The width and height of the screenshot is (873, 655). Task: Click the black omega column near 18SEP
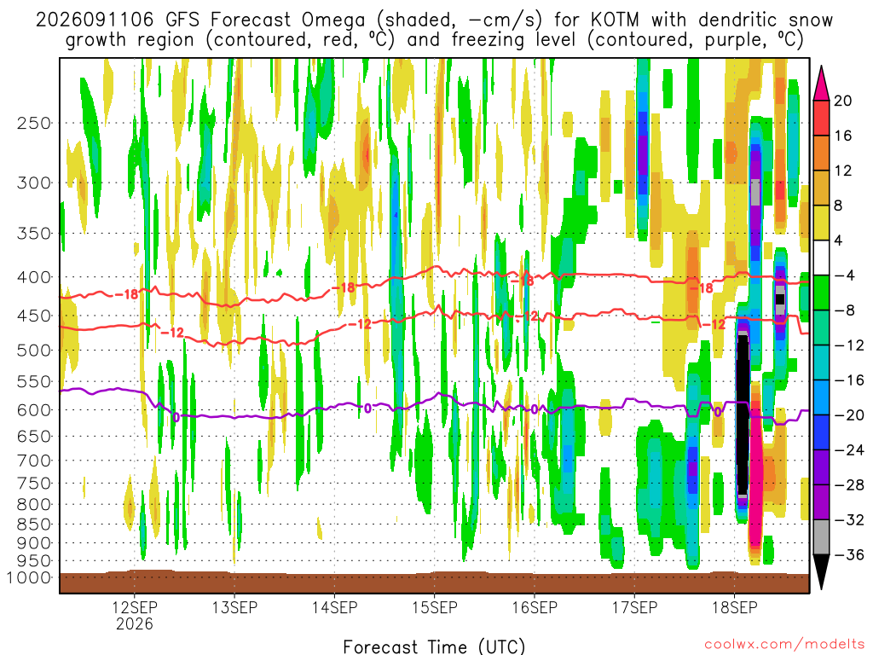tap(743, 415)
